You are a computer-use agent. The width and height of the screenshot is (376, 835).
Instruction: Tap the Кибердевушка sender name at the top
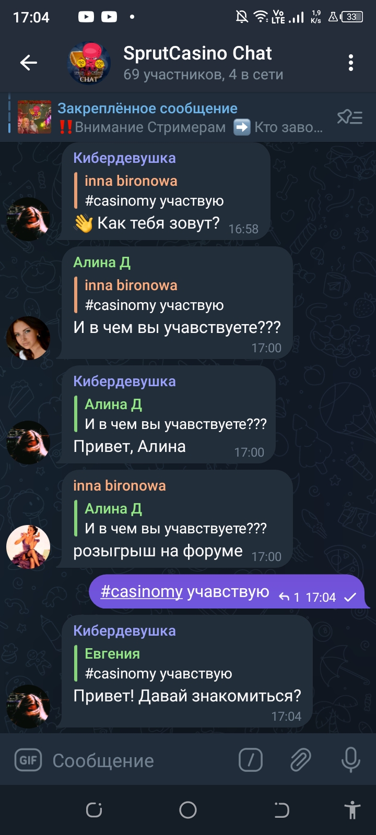coord(124,158)
